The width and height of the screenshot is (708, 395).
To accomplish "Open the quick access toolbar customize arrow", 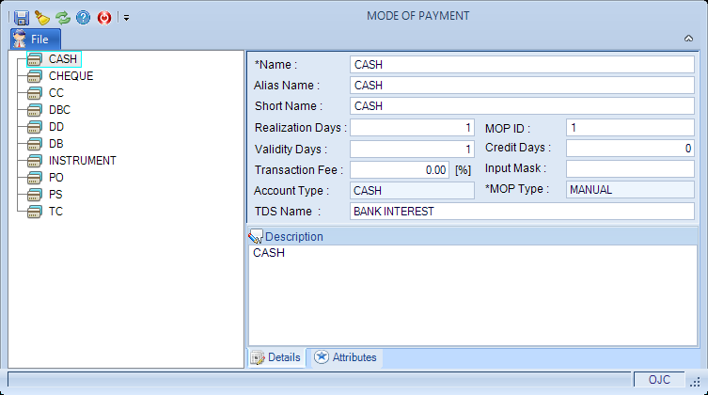I will pos(126,18).
